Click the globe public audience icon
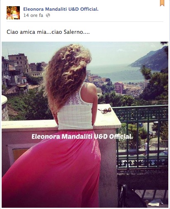Viewport: 170px width, 209px height. pyautogui.click(x=48, y=15)
